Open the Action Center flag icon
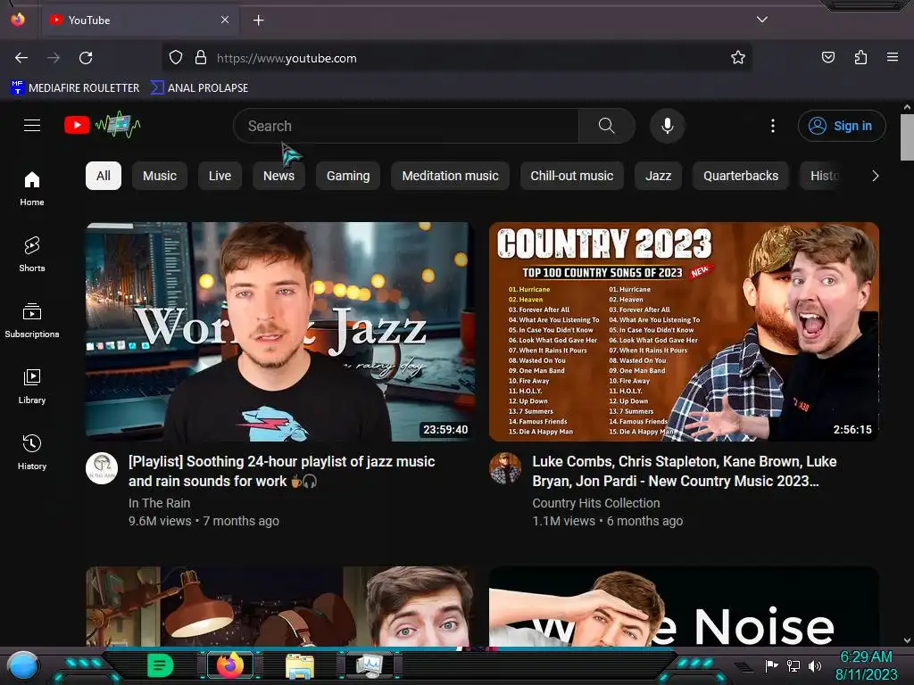Image resolution: width=914 pixels, height=685 pixels. tap(772, 665)
